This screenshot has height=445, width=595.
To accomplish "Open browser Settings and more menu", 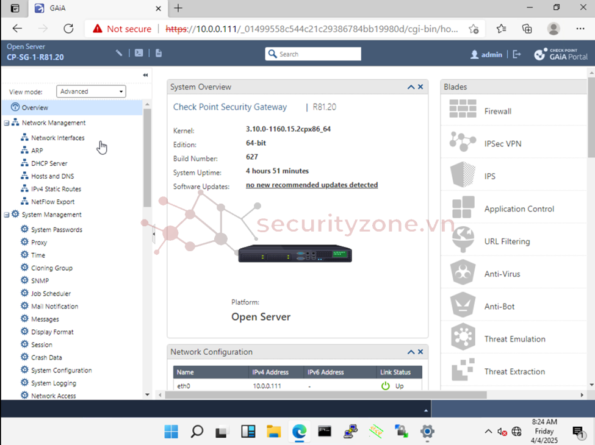I will [x=580, y=29].
